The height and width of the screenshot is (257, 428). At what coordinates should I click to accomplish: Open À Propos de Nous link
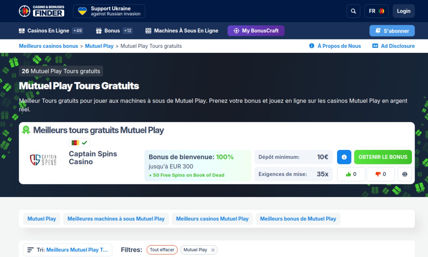click(335, 46)
